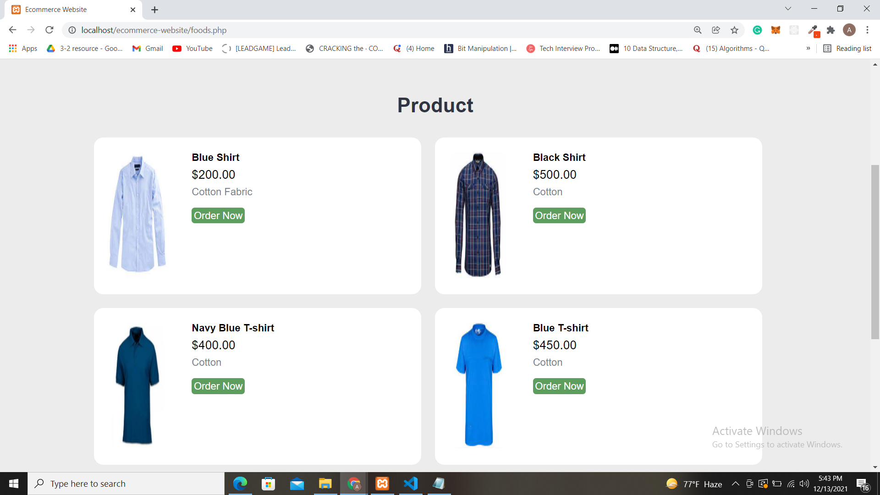Open the Gmail bookmark
Viewport: 880px width, 495px height.
[148, 49]
